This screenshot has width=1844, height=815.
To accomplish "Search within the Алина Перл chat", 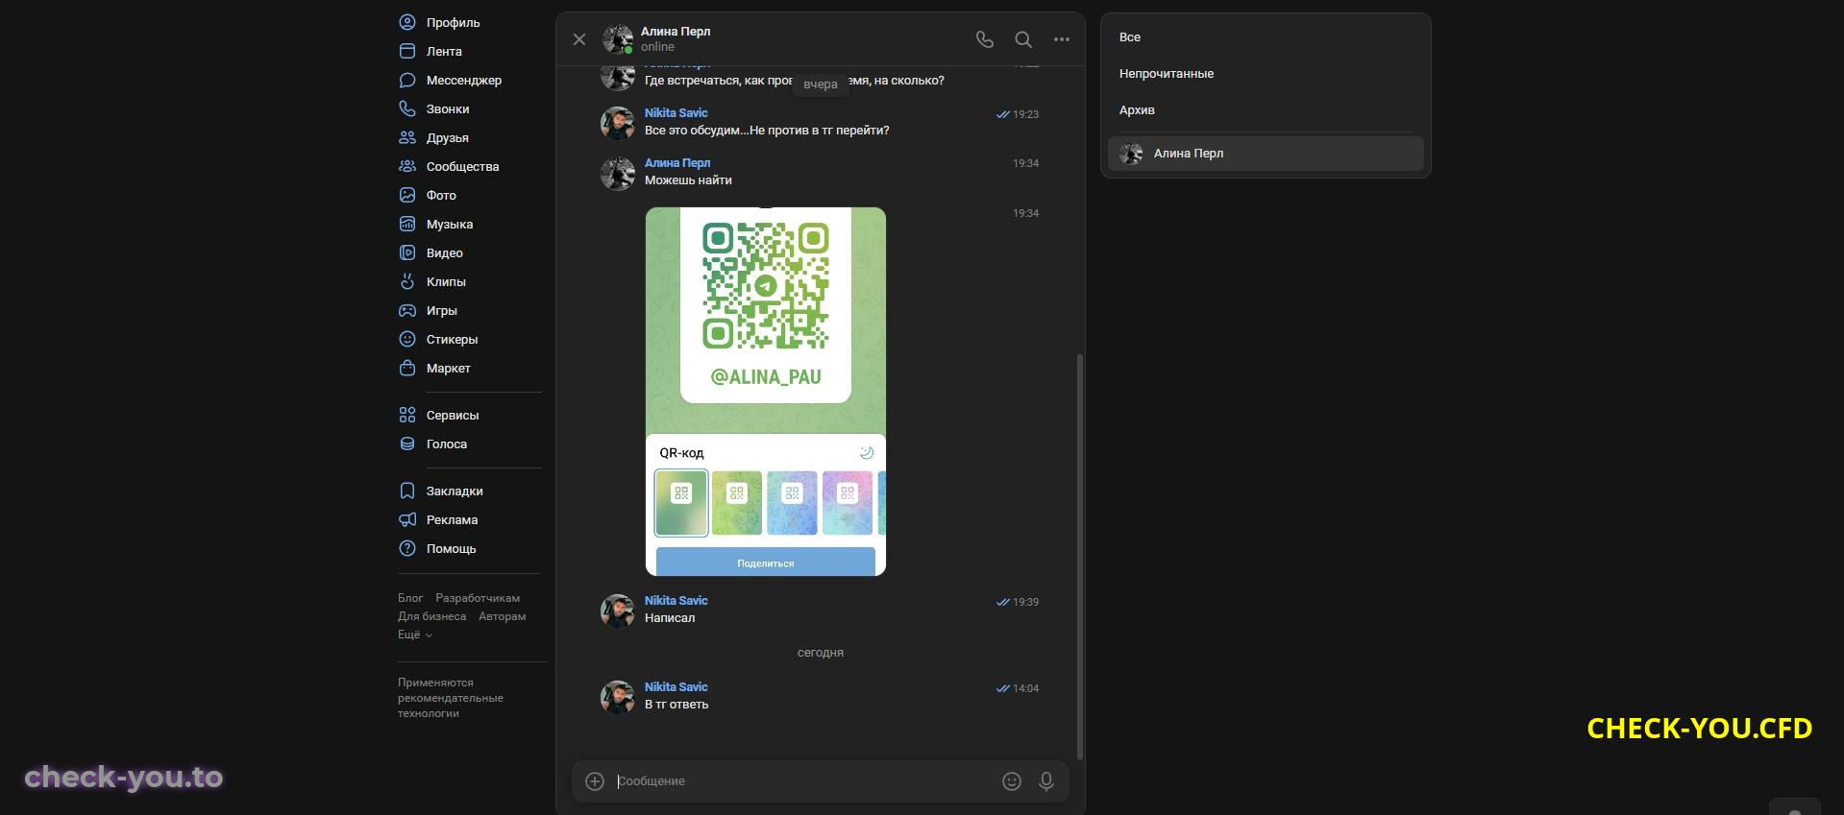I will (1023, 39).
